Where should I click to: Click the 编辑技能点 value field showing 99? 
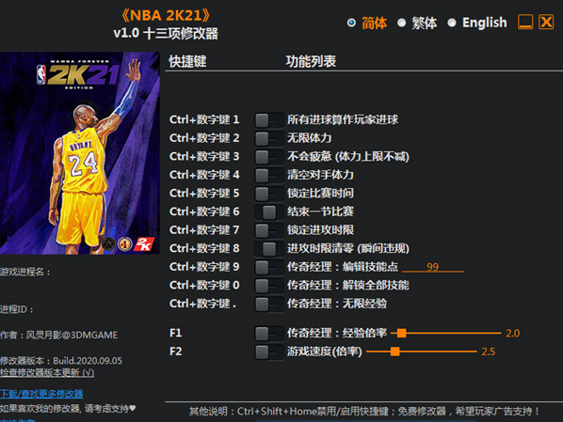click(433, 267)
